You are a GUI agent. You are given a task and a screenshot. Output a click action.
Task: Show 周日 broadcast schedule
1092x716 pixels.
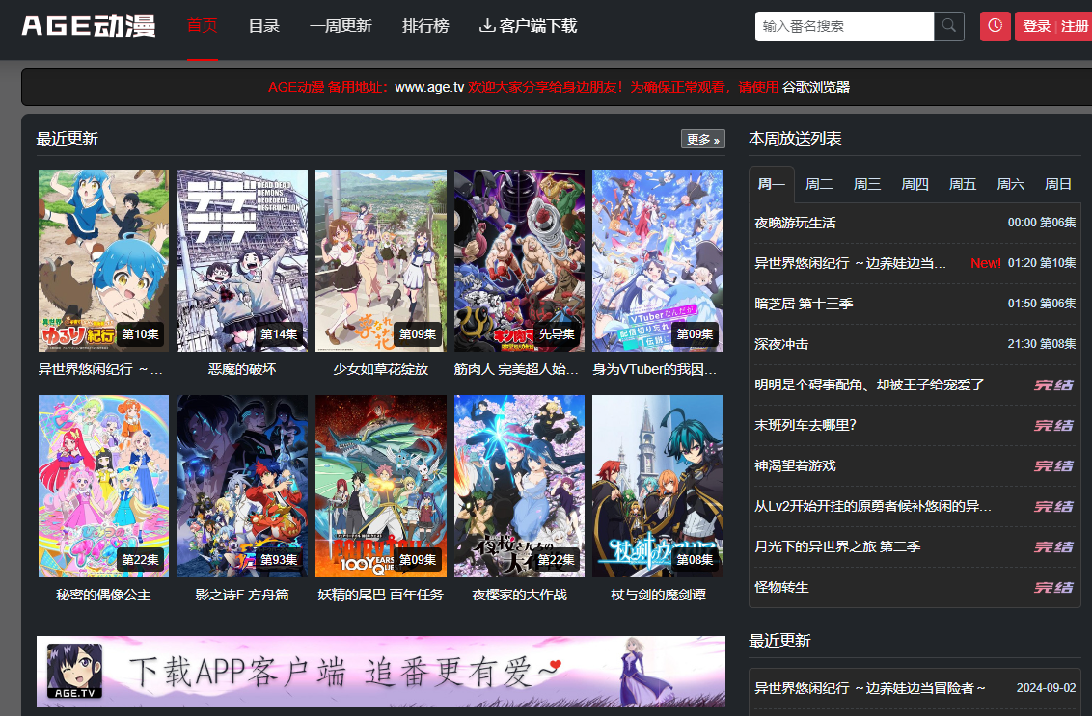coord(1058,184)
